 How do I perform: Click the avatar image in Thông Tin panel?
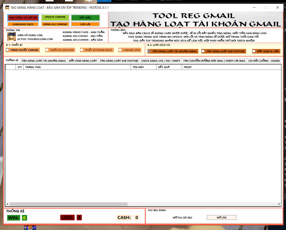pyautogui.click(x=12, y=37)
